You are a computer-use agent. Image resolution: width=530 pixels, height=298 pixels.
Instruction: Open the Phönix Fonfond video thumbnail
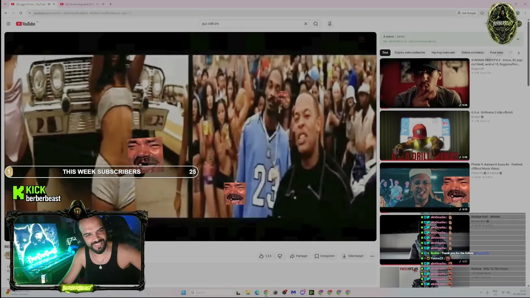pos(424,187)
